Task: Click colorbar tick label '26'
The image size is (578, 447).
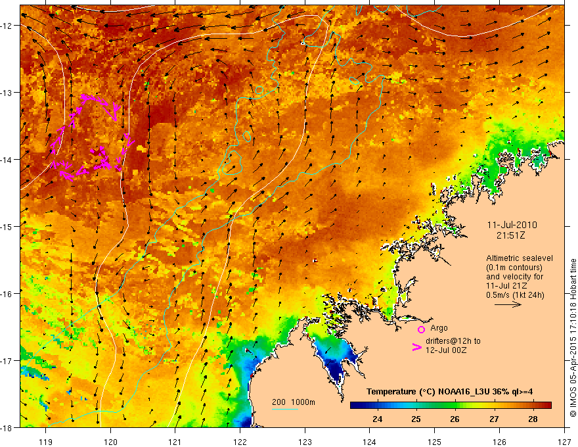Action: (455, 419)
